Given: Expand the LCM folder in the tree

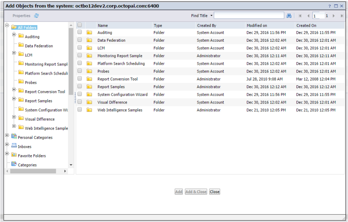Looking at the screenshot, I should pyautogui.click(x=14, y=53).
